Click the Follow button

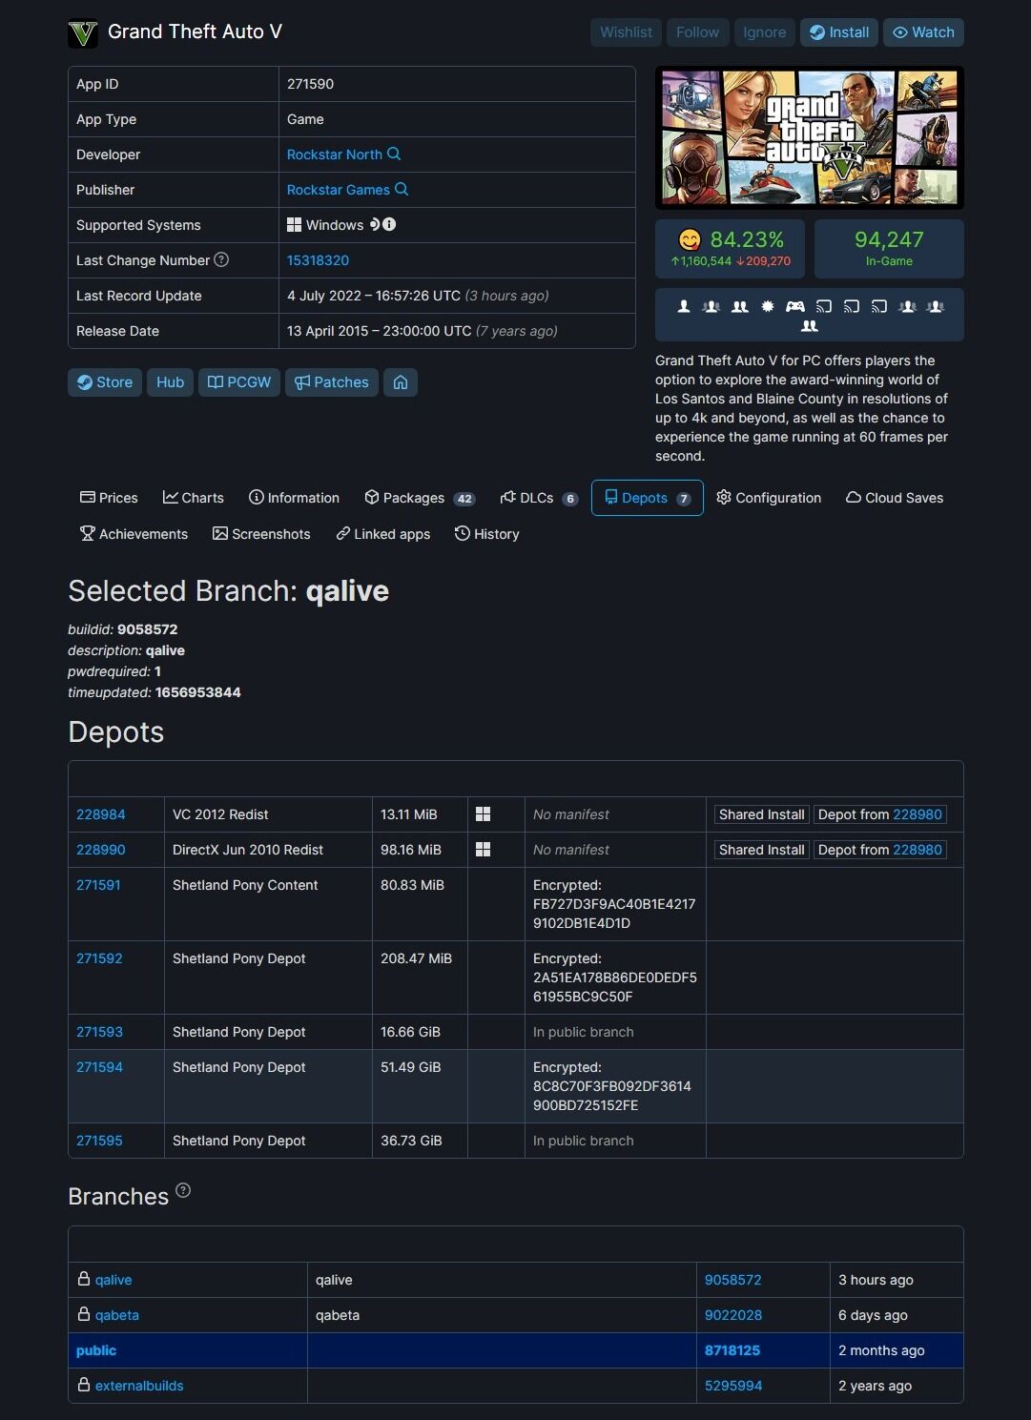pos(698,32)
